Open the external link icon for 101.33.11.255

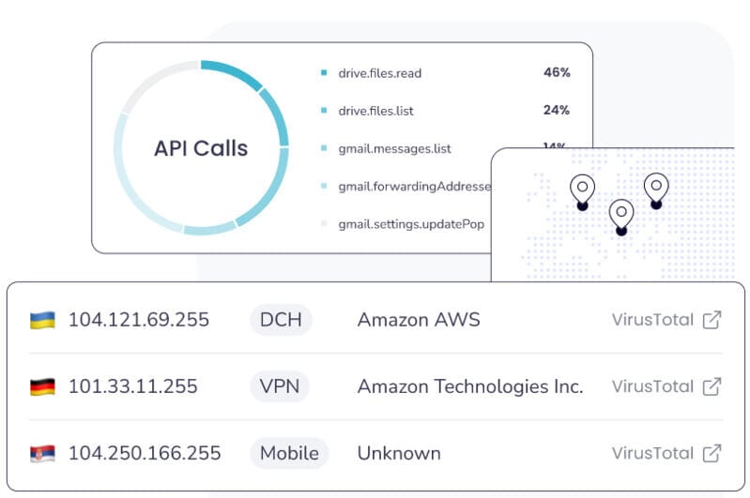tap(712, 386)
